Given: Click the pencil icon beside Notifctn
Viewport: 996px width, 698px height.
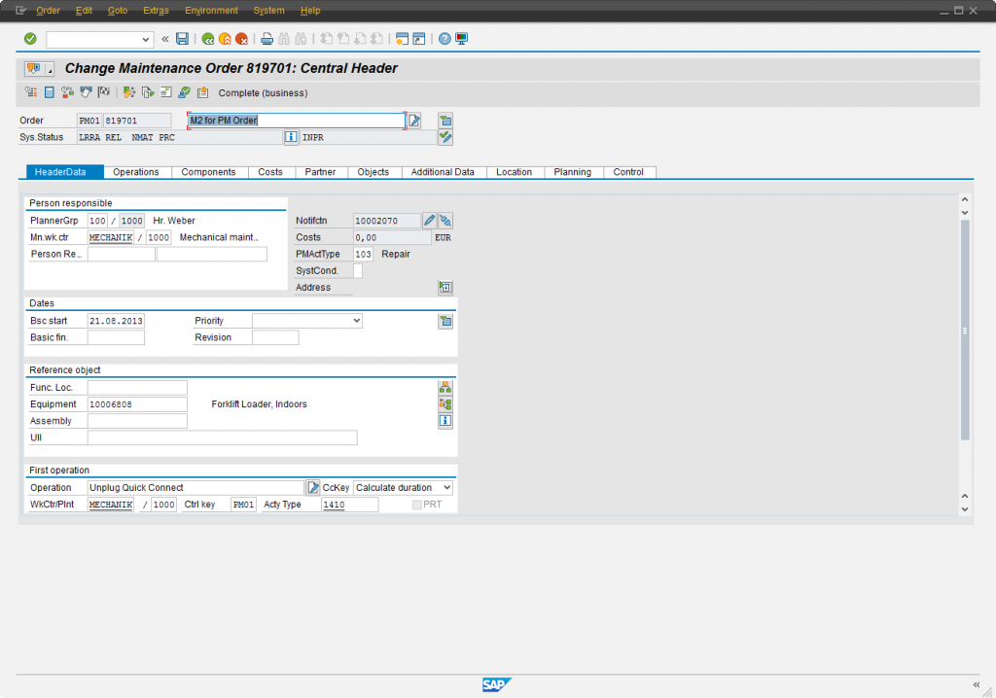Looking at the screenshot, I should point(430,221).
